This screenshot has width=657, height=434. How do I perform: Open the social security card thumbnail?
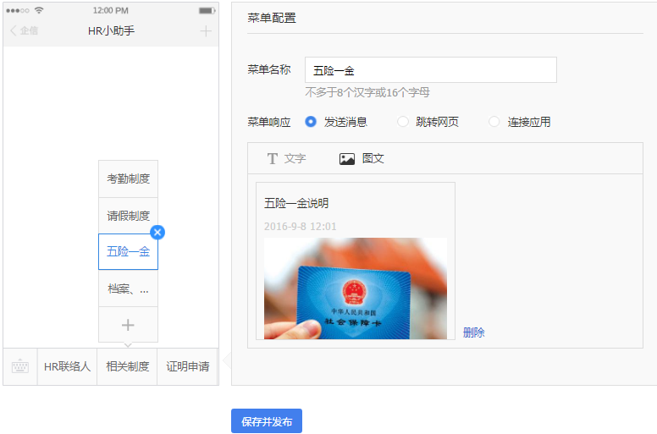coord(356,288)
